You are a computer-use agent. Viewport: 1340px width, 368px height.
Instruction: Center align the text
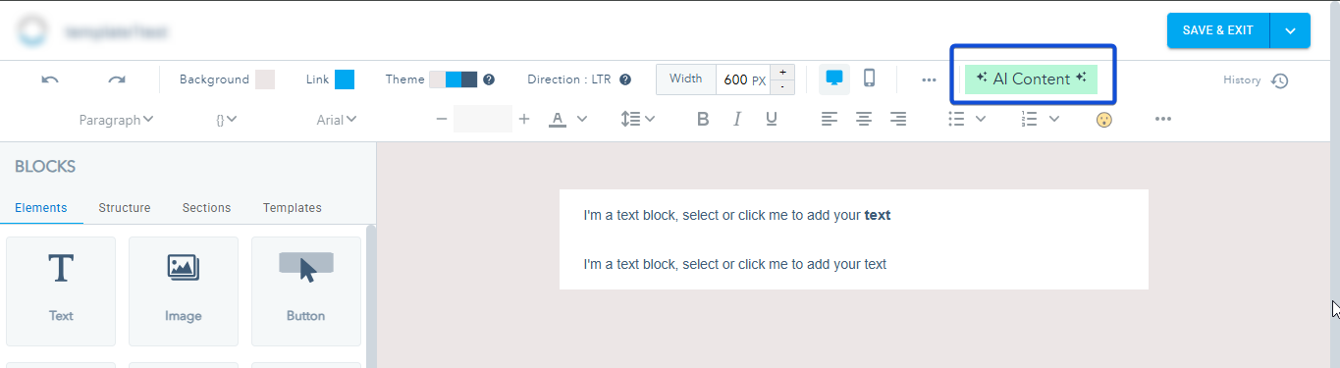(x=864, y=119)
